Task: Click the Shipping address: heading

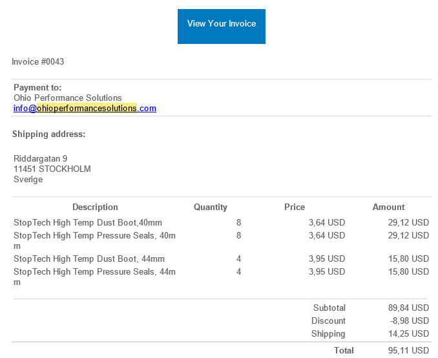Action: tap(49, 134)
